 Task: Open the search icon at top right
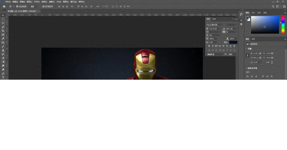click(273, 6)
